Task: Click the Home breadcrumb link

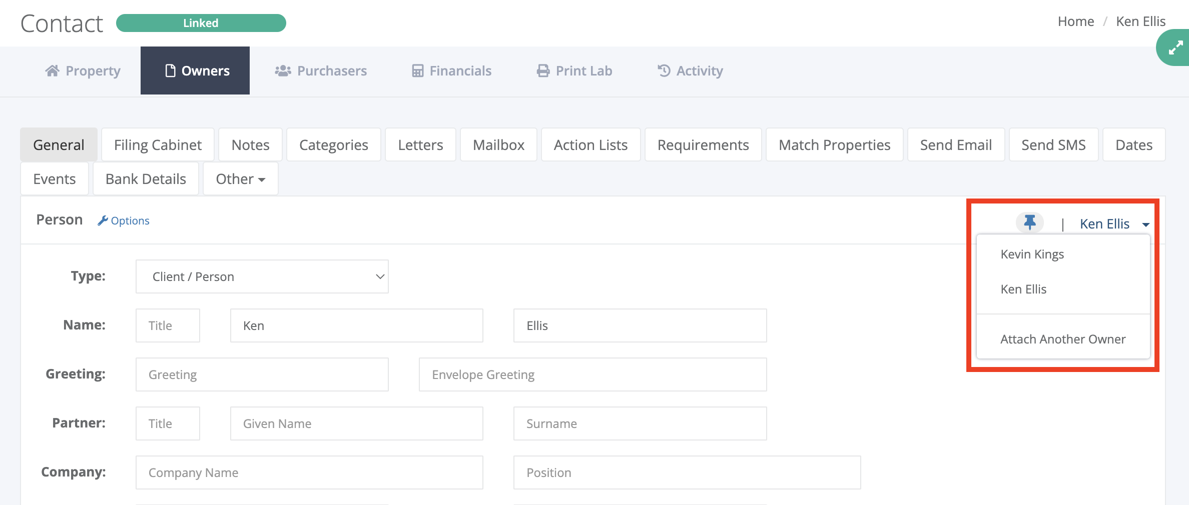Action: pyautogui.click(x=1076, y=21)
